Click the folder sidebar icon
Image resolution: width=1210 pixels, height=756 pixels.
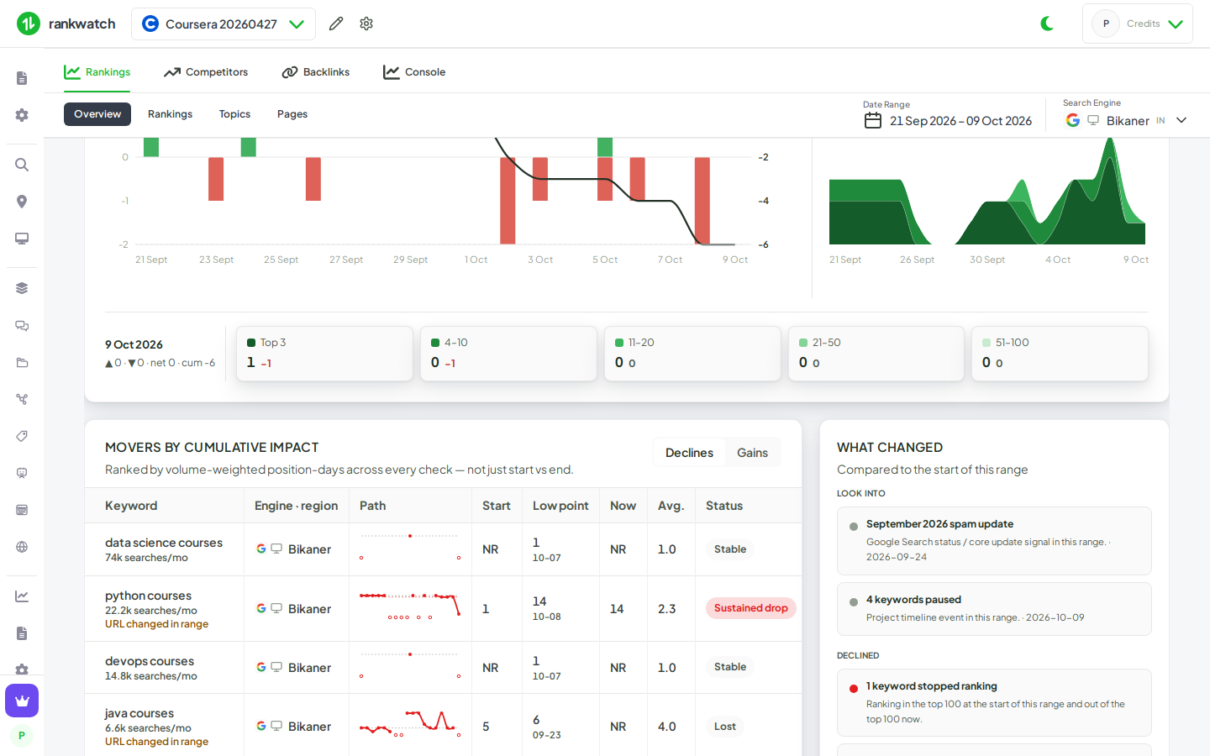tap(22, 362)
